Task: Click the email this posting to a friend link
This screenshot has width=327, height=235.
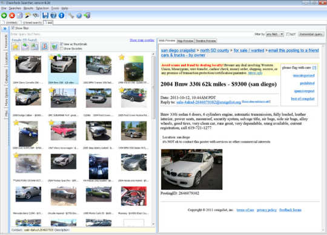Action: (294, 50)
